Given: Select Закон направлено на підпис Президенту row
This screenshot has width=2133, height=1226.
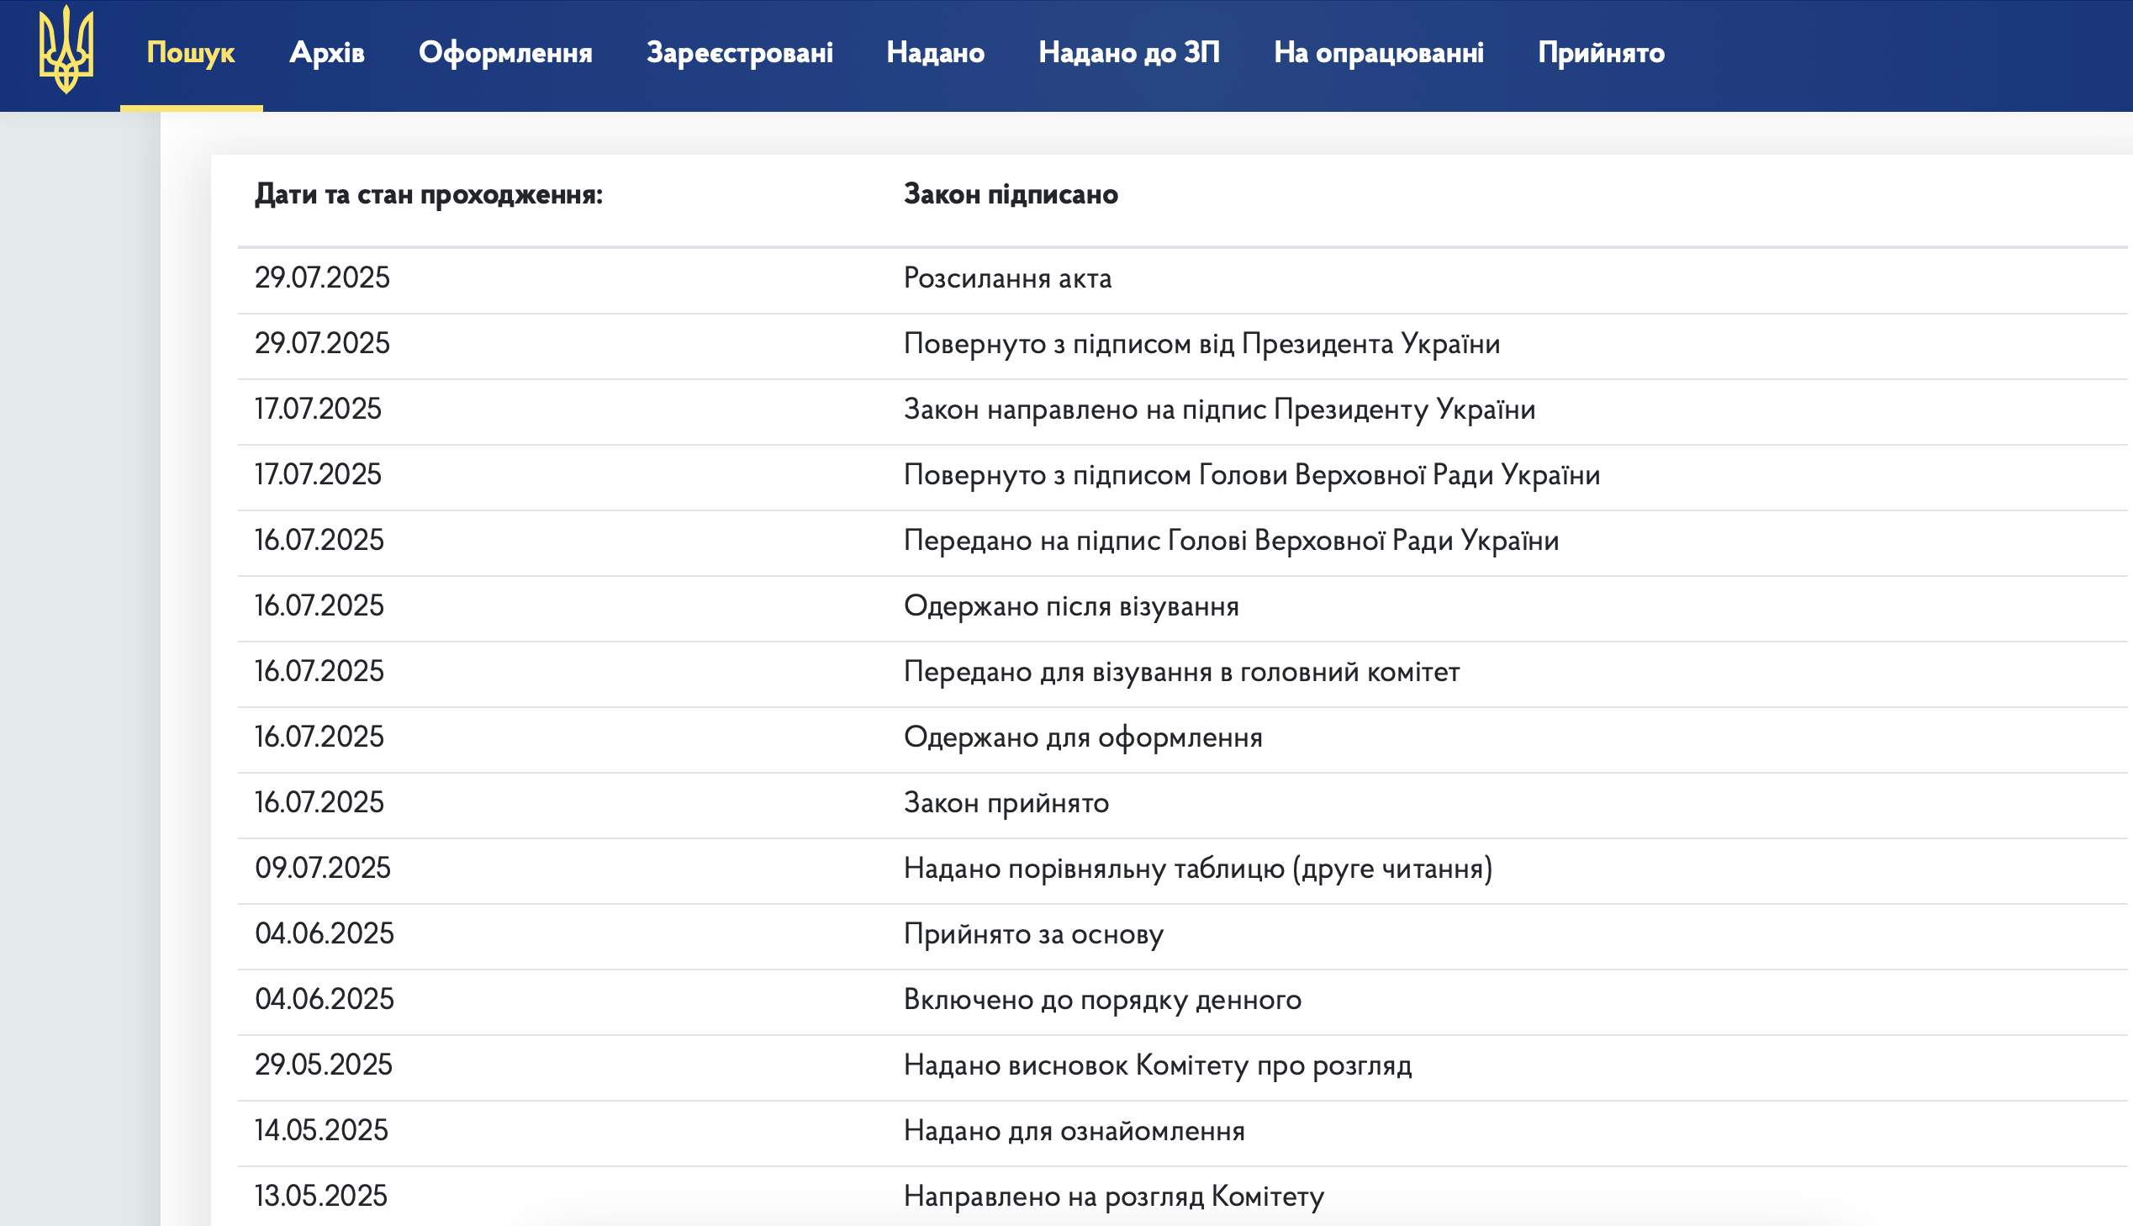Looking at the screenshot, I should point(1219,410).
